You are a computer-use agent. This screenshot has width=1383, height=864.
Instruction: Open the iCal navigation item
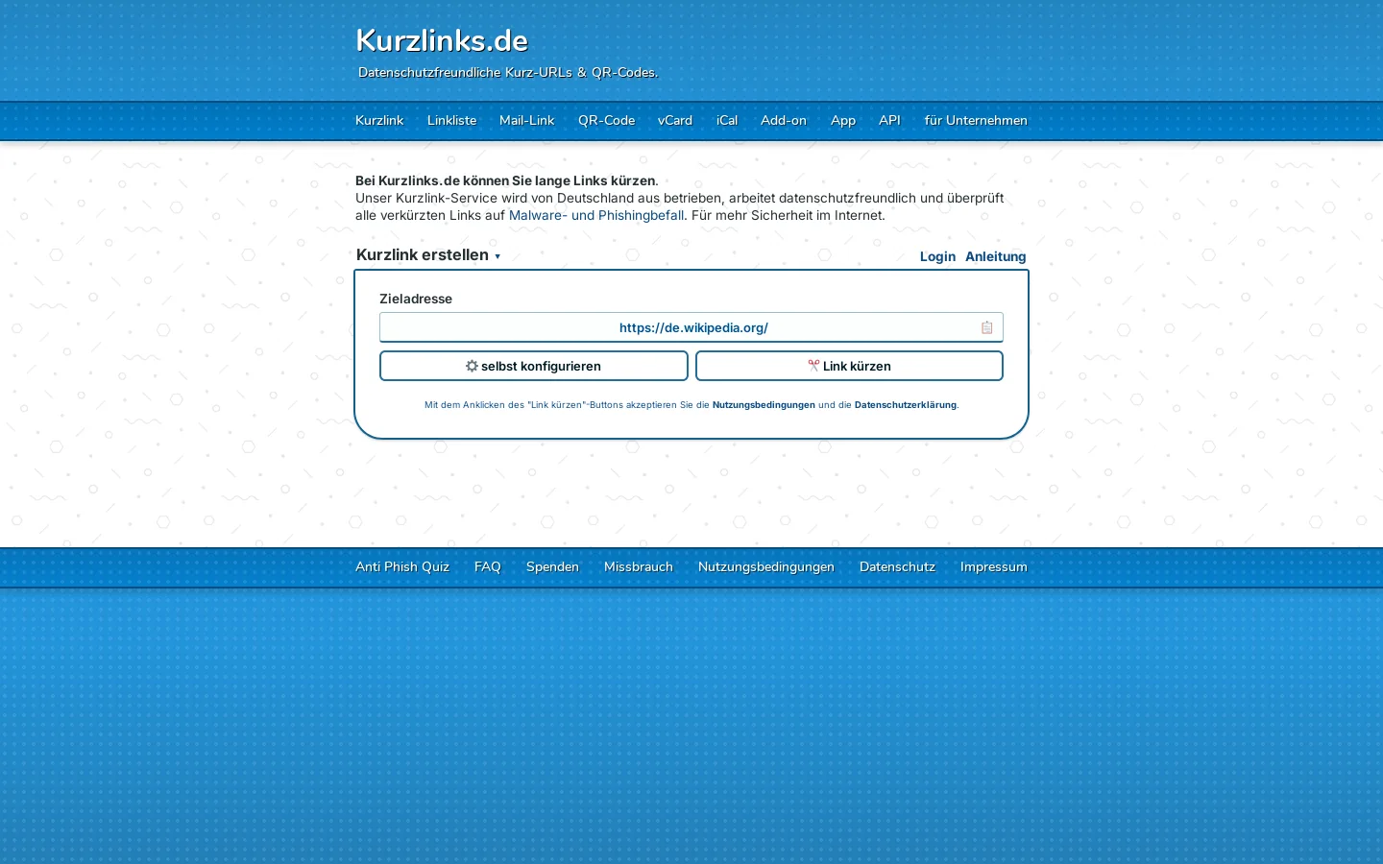point(727,120)
